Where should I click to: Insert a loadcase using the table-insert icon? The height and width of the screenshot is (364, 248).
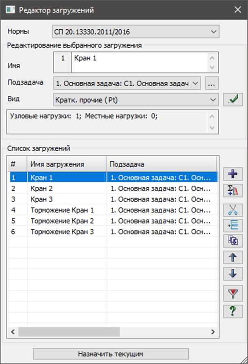tap(233, 226)
